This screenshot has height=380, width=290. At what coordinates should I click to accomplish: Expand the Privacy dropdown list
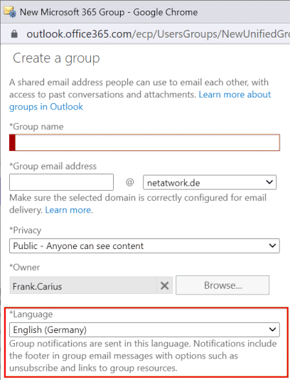tap(144, 246)
